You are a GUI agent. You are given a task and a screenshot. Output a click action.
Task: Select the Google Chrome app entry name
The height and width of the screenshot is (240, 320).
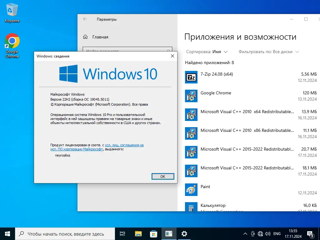[216, 93]
